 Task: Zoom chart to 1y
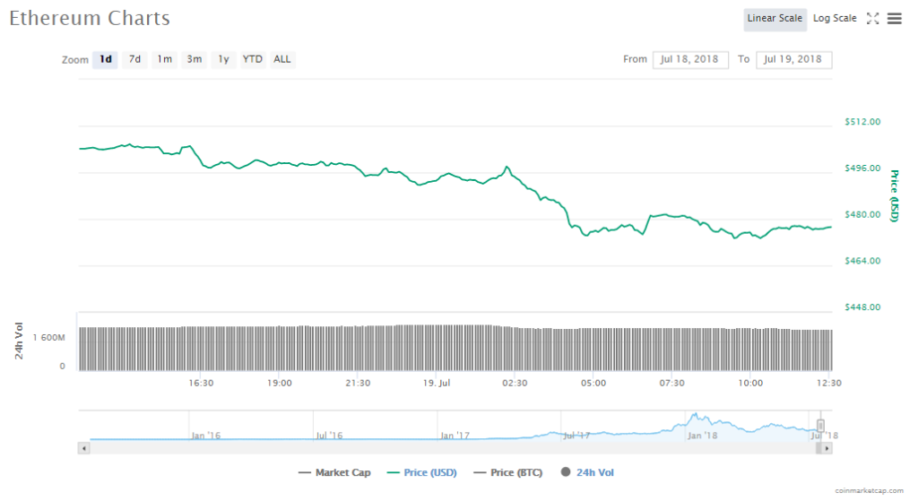(223, 60)
